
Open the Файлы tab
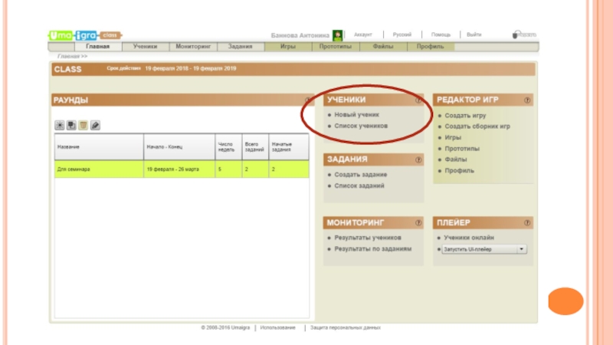tap(382, 47)
